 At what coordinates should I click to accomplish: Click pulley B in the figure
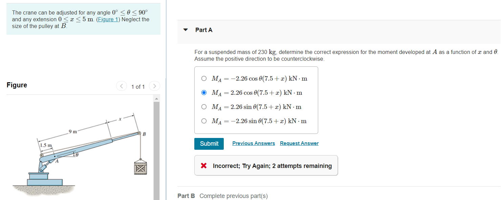(x=139, y=134)
